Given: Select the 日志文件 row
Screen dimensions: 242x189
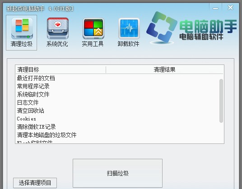Looking at the screenshot, I should tap(117, 102).
